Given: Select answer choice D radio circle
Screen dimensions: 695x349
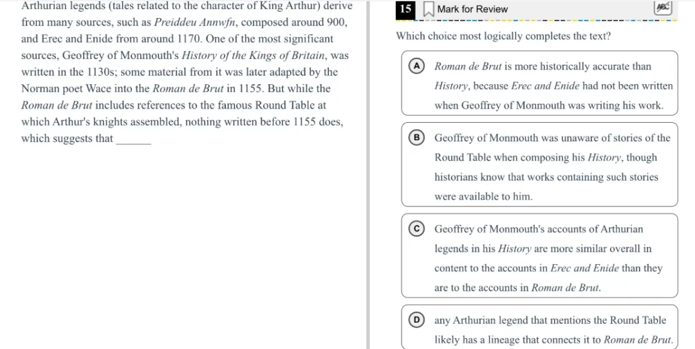Looking at the screenshot, I should (416, 320).
